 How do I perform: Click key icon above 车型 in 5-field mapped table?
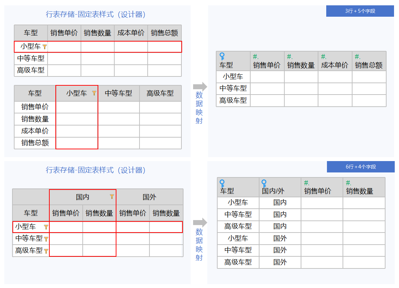point(222,57)
